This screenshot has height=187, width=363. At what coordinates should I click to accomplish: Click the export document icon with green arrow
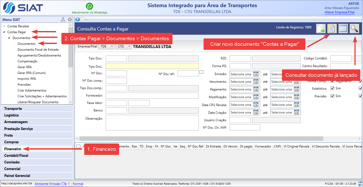coord(321,28)
